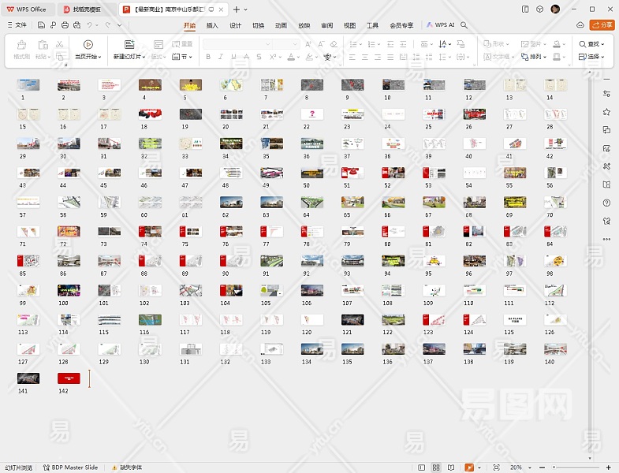This screenshot has width=619, height=473.
Task: Select slide thumbnail number 142
Action: (69, 378)
